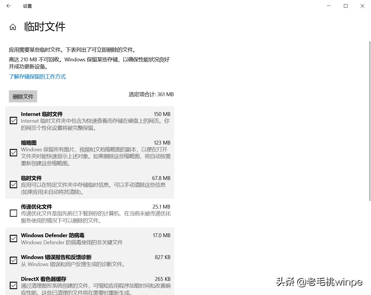This screenshot has height=295, width=371.
Task: Enable the 传递优化文件 checkbox
Action: coord(13,213)
